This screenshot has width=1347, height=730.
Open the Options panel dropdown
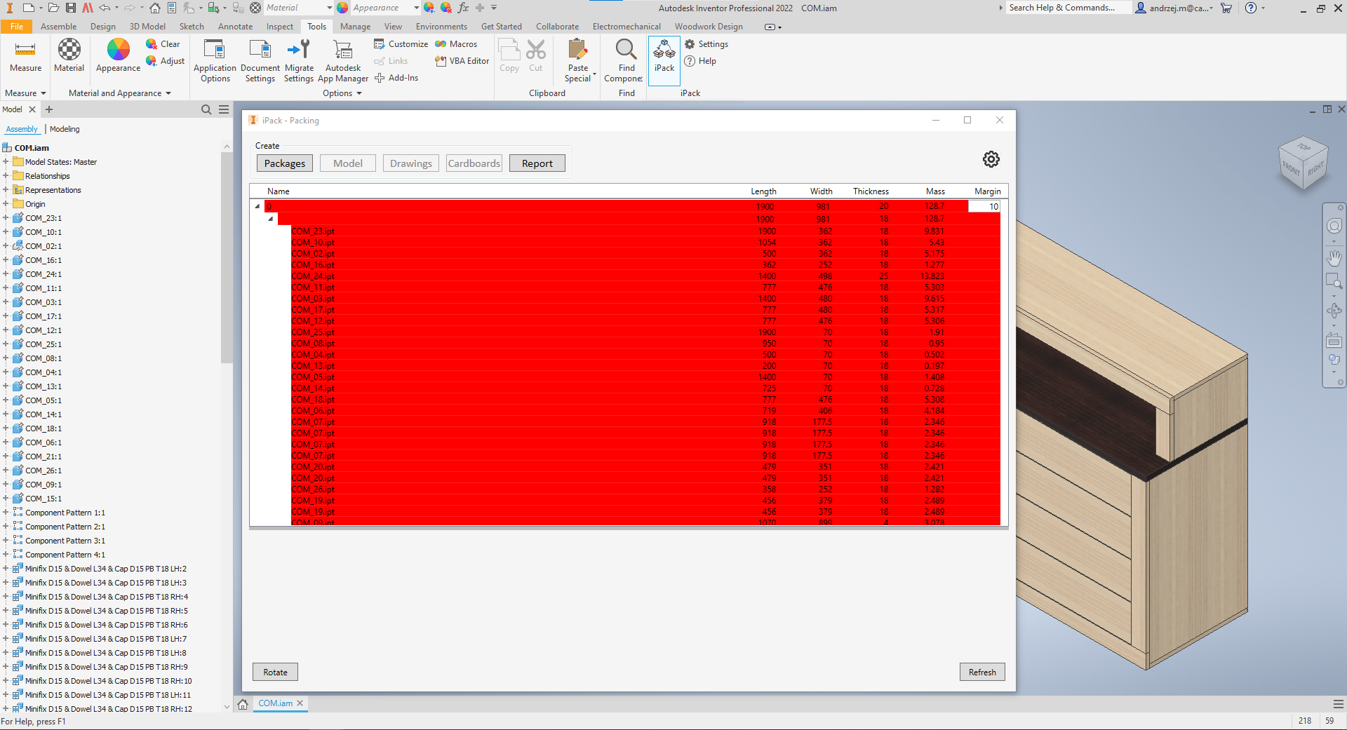[x=342, y=93]
